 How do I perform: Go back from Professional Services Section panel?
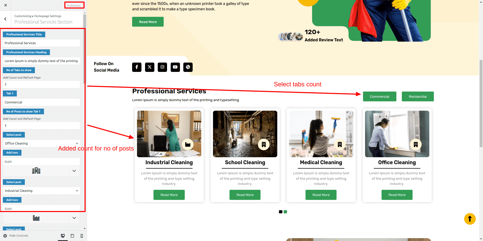[x=5, y=19]
